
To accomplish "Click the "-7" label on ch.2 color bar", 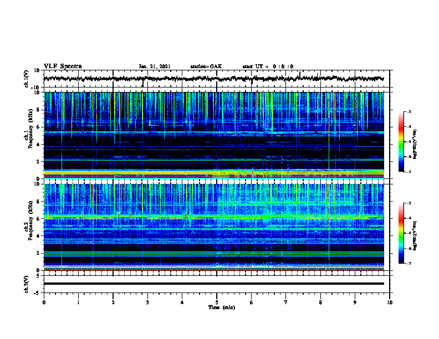I will pos(409,263).
